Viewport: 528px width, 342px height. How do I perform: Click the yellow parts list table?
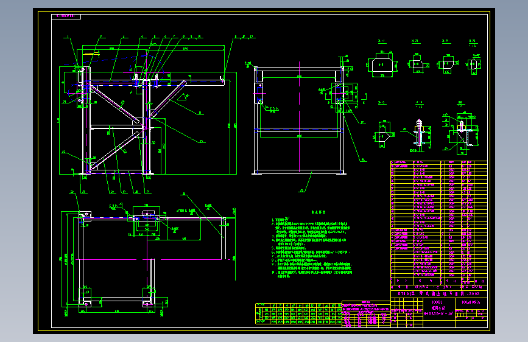coord(438,222)
